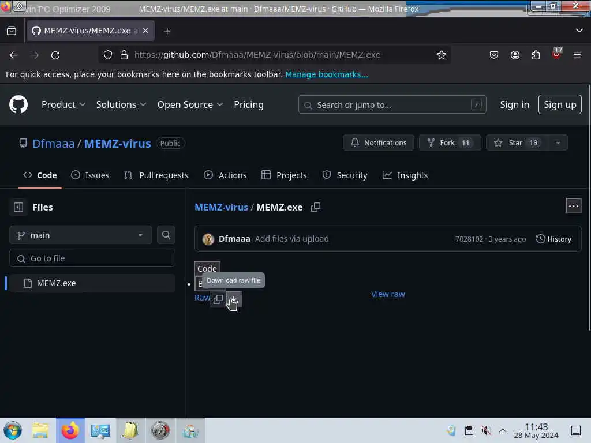Click the tracking protection shield icon

(108, 55)
